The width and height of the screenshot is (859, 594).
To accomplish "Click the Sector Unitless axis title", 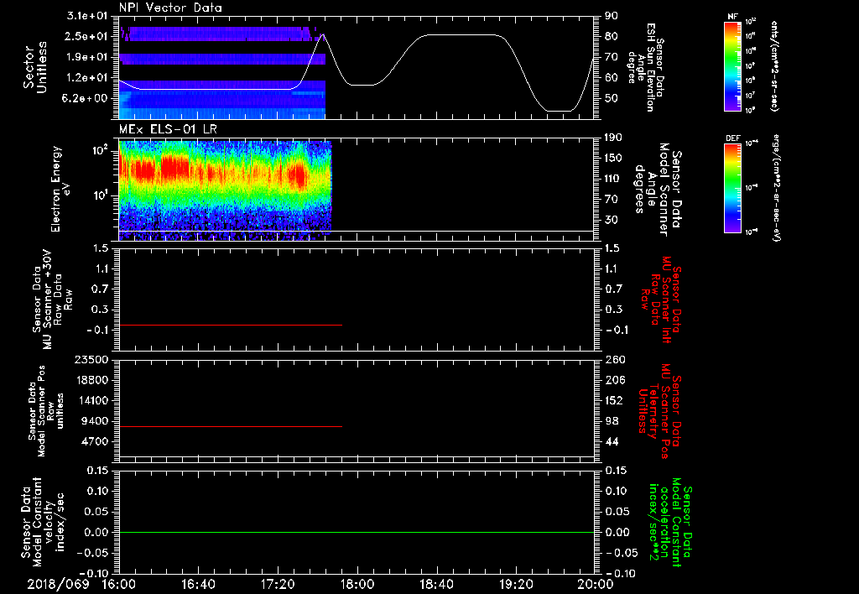I will tap(35, 67).
